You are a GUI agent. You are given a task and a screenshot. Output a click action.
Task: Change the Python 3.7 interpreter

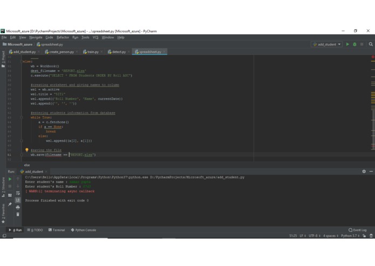click(350, 236)
